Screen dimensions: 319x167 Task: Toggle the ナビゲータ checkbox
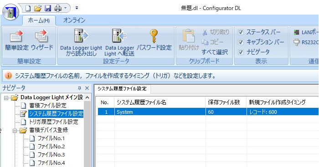click(241, 52)
